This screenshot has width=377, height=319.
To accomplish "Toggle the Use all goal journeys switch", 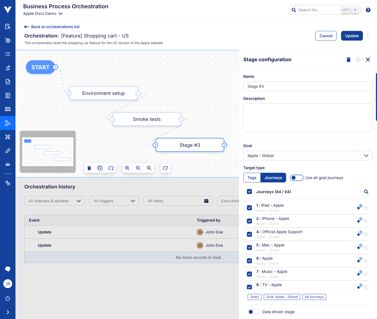I will pyautogui.click(x=297, y=178).
